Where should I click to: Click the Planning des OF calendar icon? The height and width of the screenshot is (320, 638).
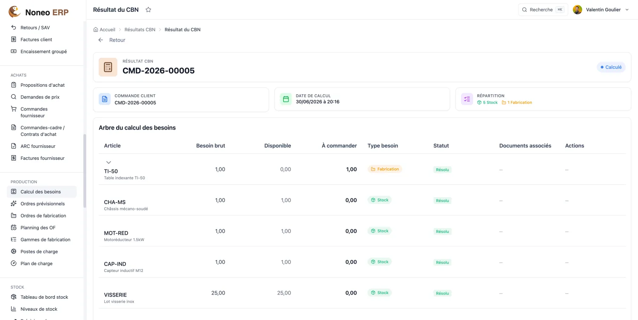14,227
